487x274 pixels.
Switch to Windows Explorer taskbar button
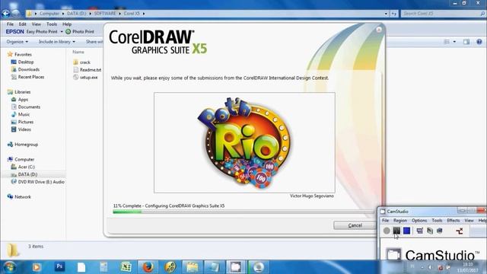pyautogui.click(x=193, y=267)
